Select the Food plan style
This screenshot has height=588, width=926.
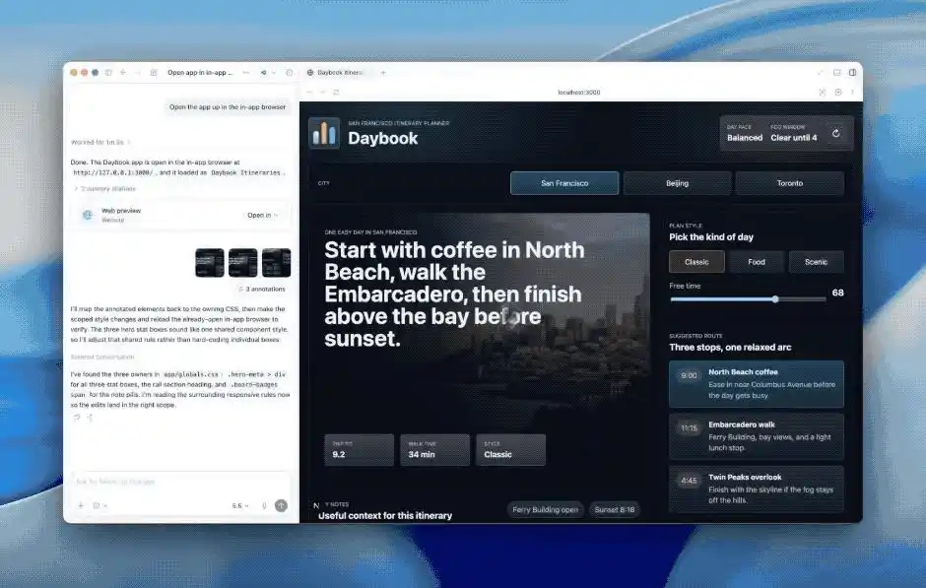click(x=757, y=262)
